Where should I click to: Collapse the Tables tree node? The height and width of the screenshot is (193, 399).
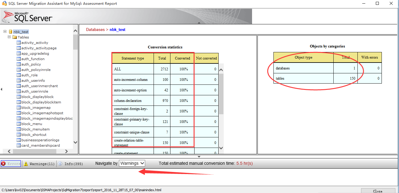(x=9, y=37)
